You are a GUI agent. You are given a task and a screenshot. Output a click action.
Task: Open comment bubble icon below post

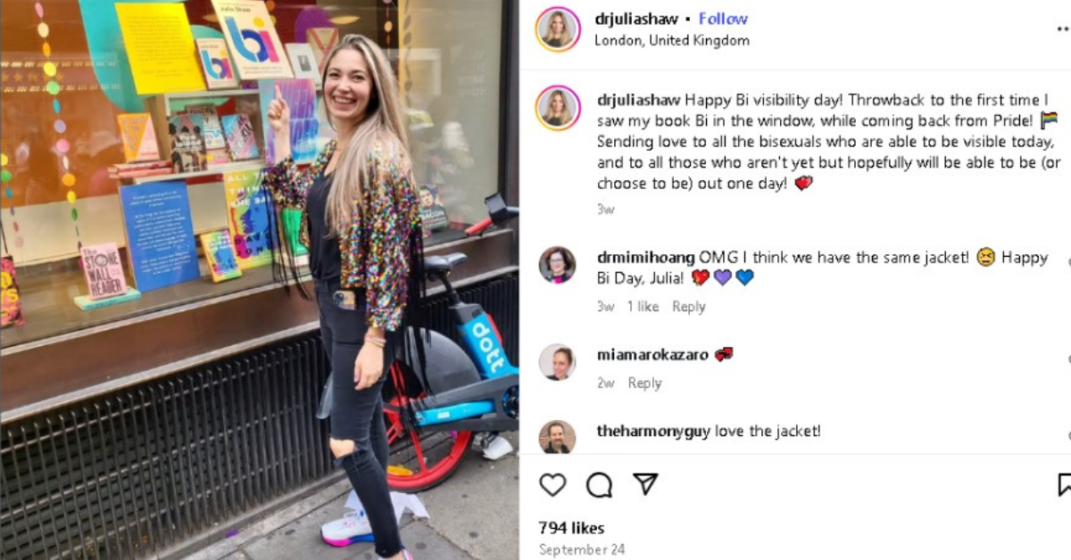coord(599,484)
